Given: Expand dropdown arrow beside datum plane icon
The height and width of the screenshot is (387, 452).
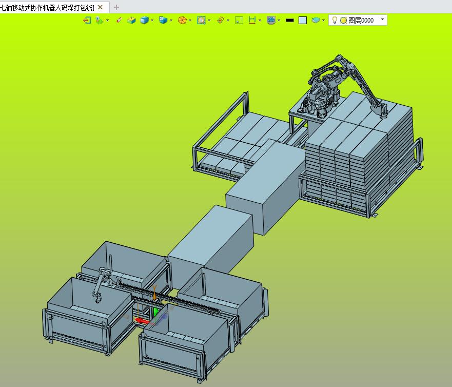Looking at the screenshot, I should coord(108,21).
